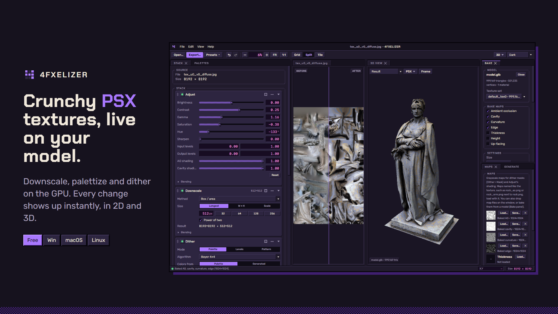Uncheck Ambient occlusion bake map
Viewport: 558px width, 314px height.
488,111
